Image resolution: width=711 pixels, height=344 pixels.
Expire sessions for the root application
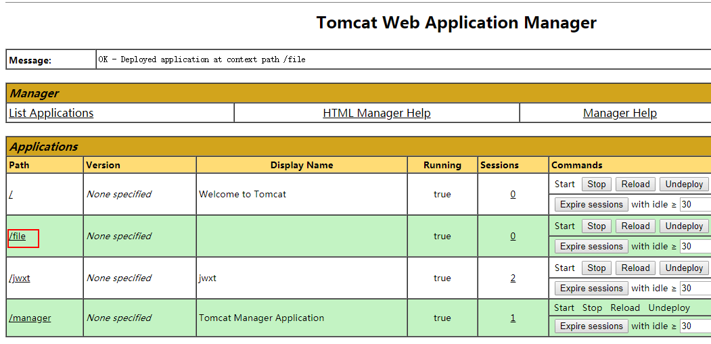591,204
